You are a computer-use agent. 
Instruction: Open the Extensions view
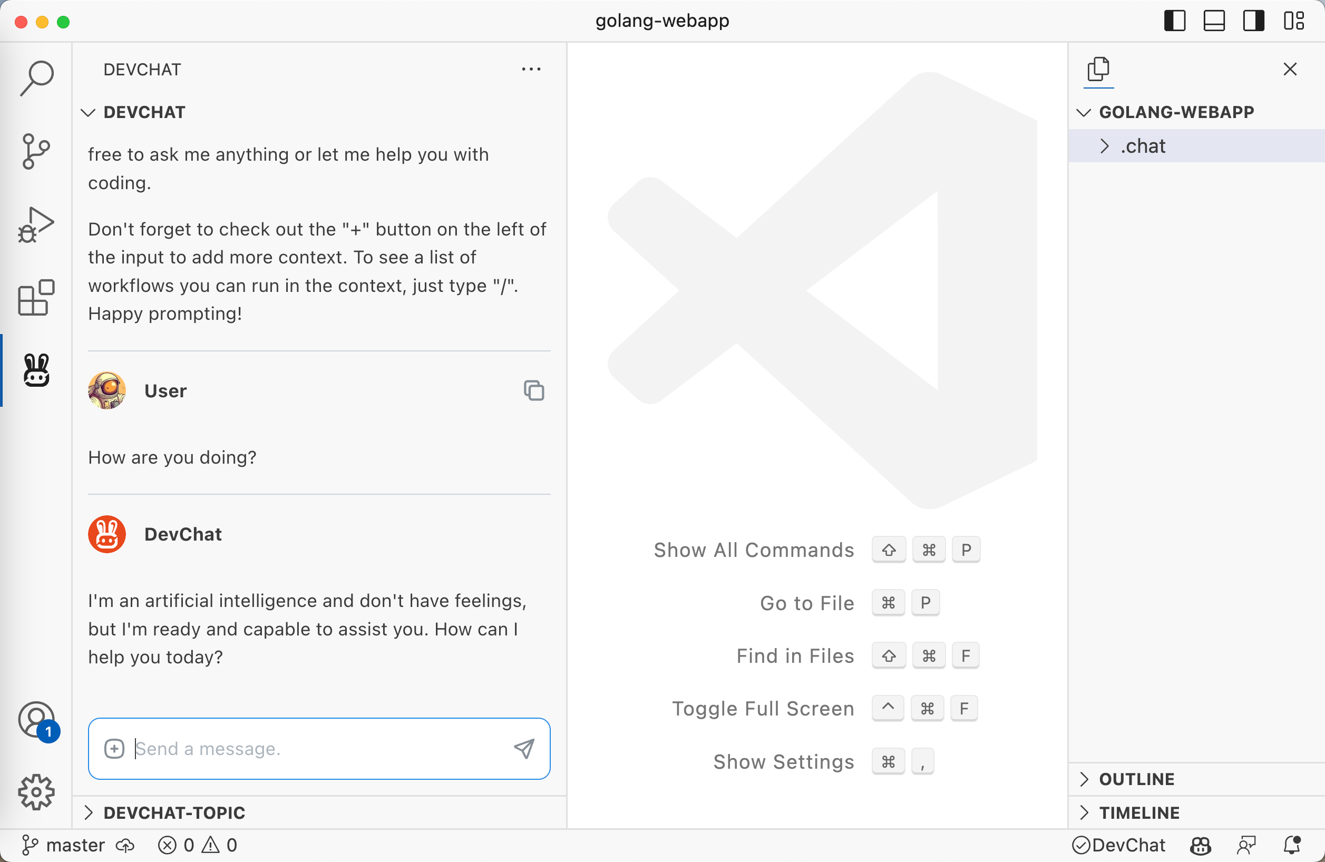tap(36, 298)
